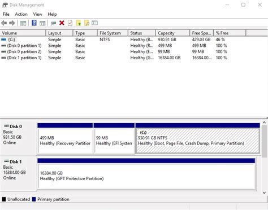Click the red X delete icon
Viewport: 268px width, 210px height.
point(62,23)
